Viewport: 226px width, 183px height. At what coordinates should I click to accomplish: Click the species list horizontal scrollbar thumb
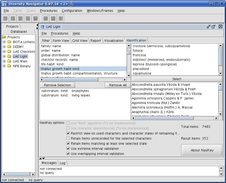coord(164,118)
